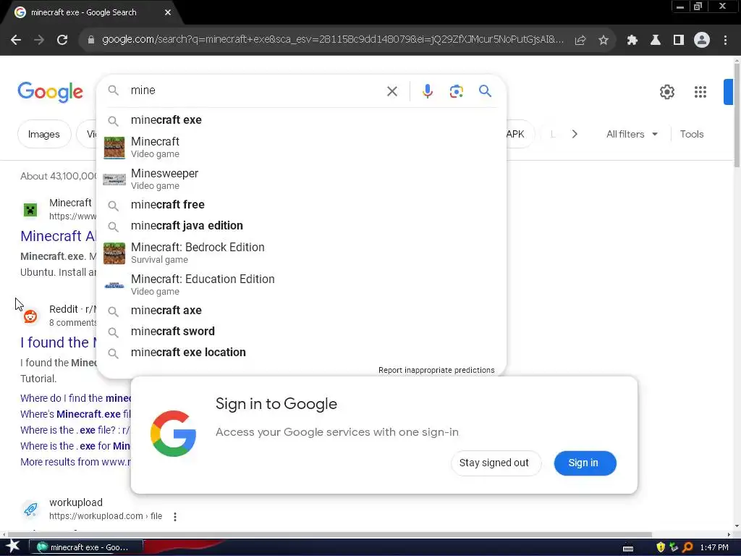The width and height of the screenshot is (741, 556).
Task: Click the Google logo
Action: click(50, 92)
